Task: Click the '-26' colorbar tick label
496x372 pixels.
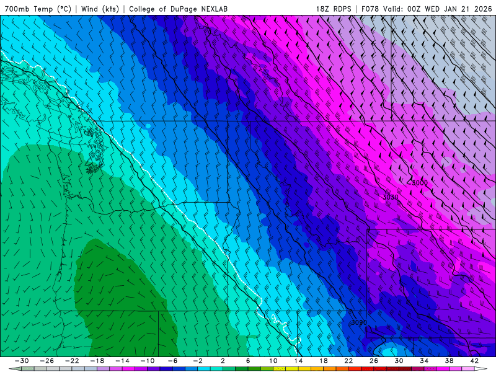Action: [47, 361]
